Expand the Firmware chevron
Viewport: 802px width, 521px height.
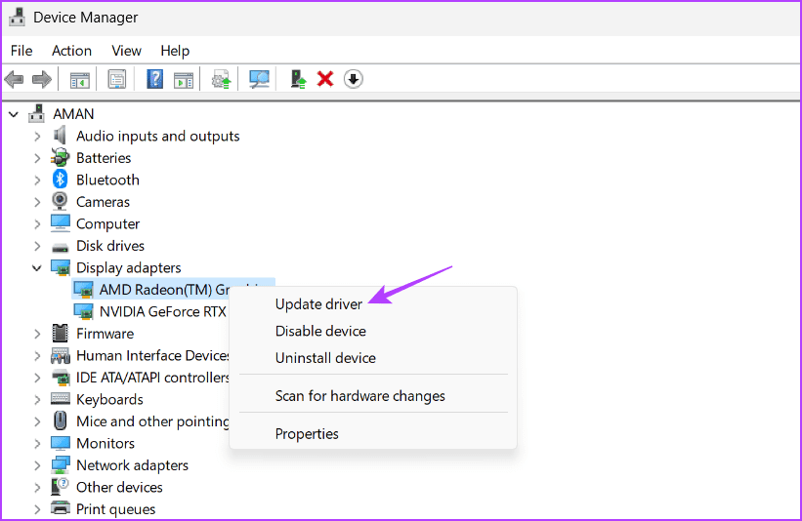pyautogui.click(x=37, y=334)
